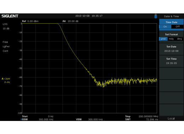The height and width of the screenshot is (134, 184).
Task: Click the Set Format menu label
Action: pyautogui.click(x=171, y=35)
